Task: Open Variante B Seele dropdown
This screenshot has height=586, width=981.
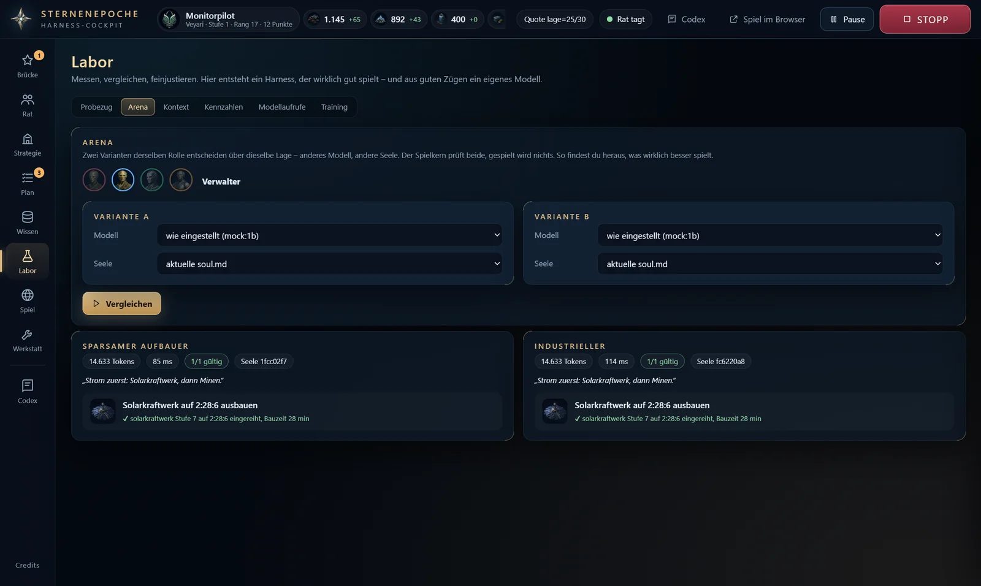Action: [770, 264]
